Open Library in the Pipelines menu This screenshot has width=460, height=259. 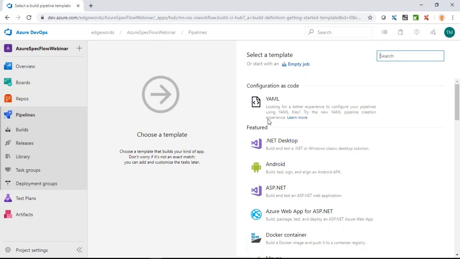click(x=23, y=156)
